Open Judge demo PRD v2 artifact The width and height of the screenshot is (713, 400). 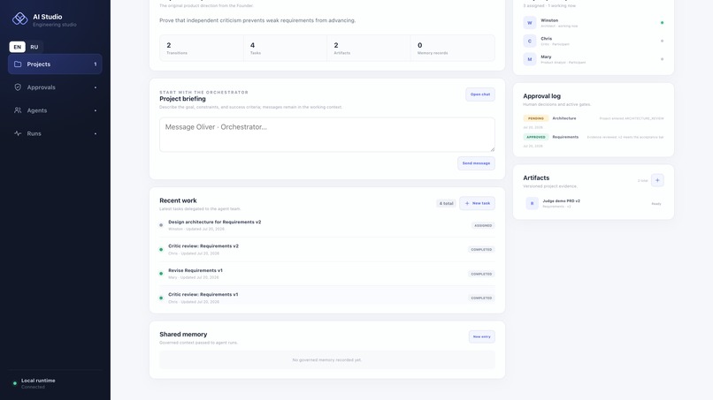click(594, 203)
